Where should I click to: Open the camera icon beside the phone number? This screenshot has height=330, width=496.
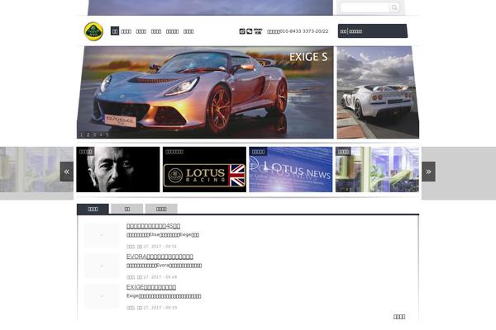pyautogui.click(x=242, y=31)
